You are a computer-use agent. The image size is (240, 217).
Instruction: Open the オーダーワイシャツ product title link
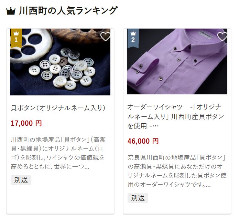pos(176,116)
